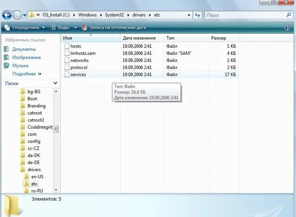Select the Boot folder in tree

pyautogui.click(x=32, y=99)
